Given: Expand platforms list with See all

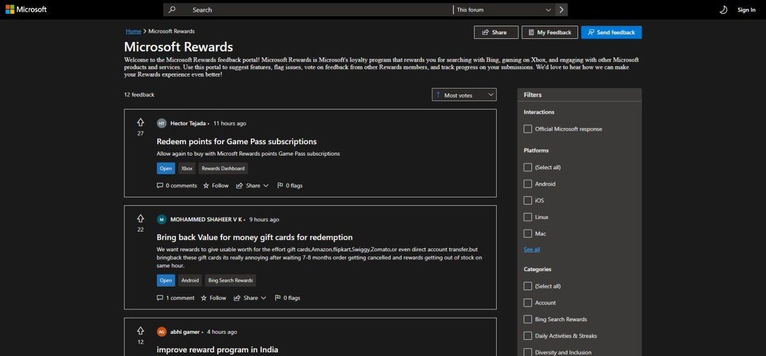Looking at the screenshot, I should [x=532, y=249].
